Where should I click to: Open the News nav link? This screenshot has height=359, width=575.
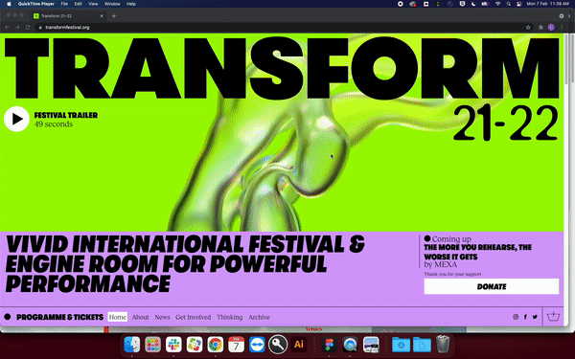pyautogui.click(x=162, y=317)
